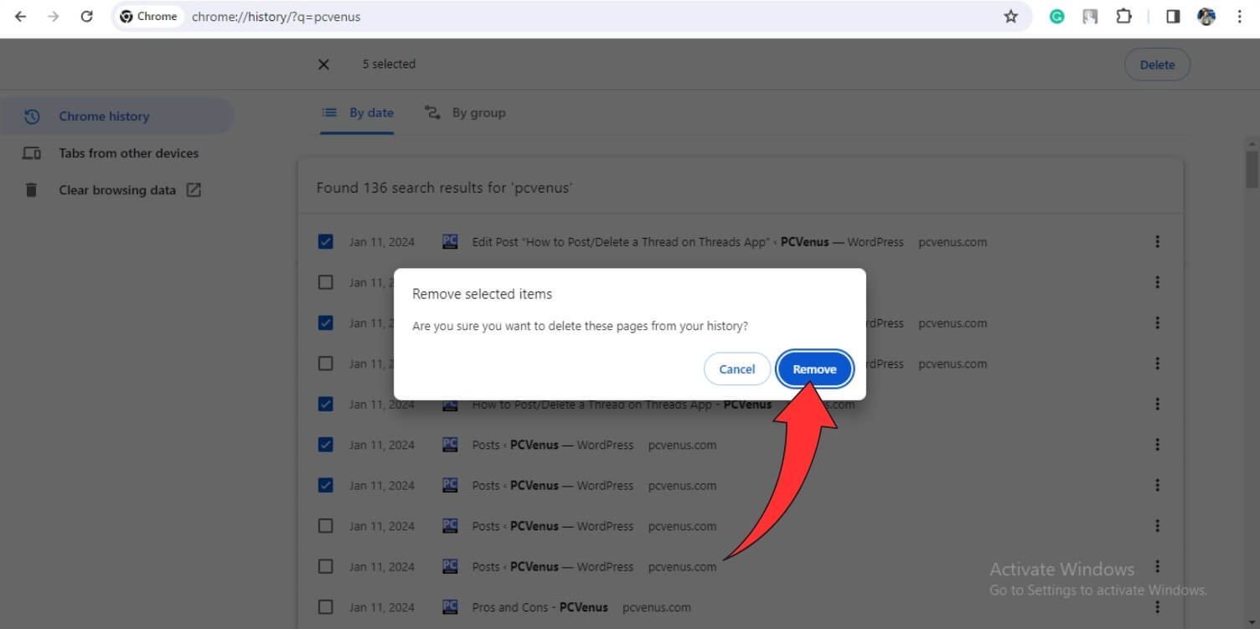
Task: Open the Chrome profile avatar
Action: point(1206,17)
